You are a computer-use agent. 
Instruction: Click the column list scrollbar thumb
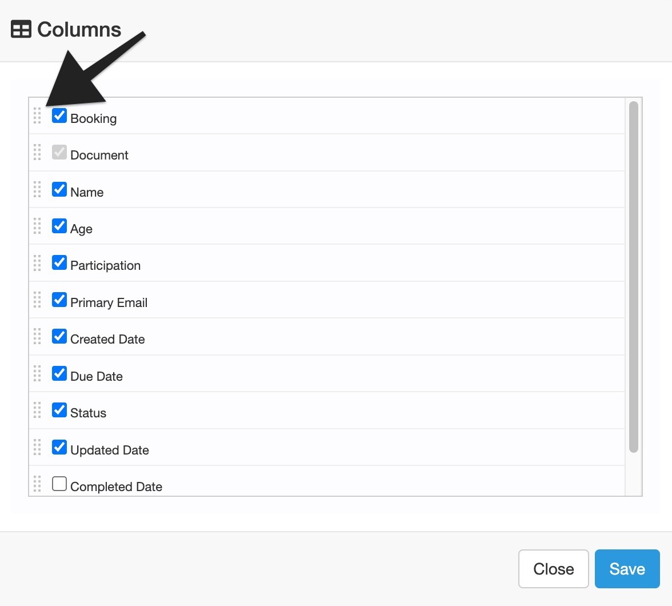click(x=633, y=277)
